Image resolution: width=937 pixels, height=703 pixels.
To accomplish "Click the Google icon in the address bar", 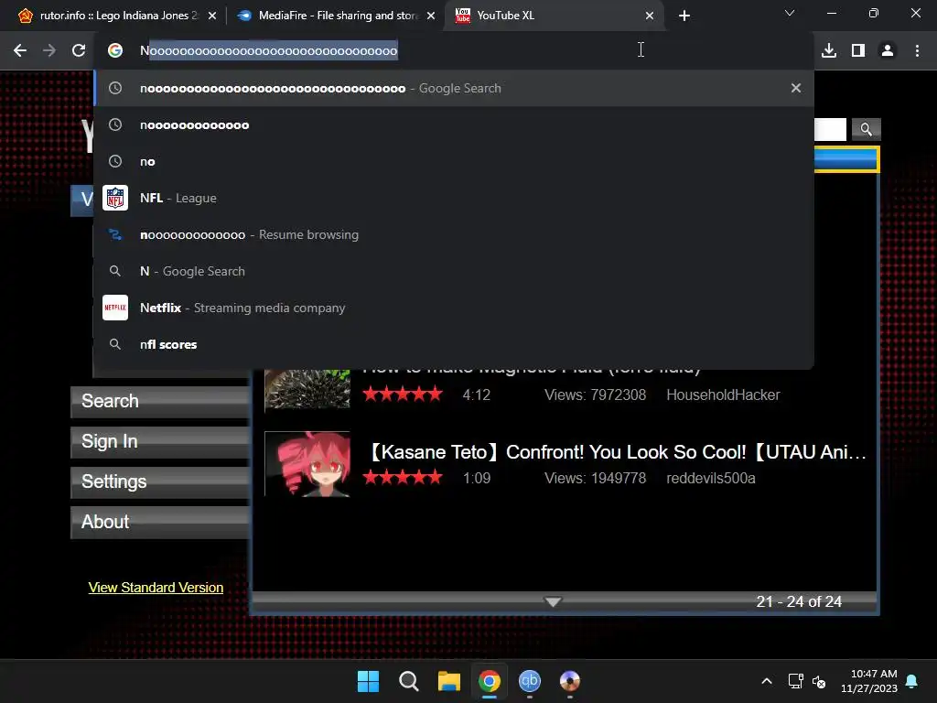I will 115,50.
